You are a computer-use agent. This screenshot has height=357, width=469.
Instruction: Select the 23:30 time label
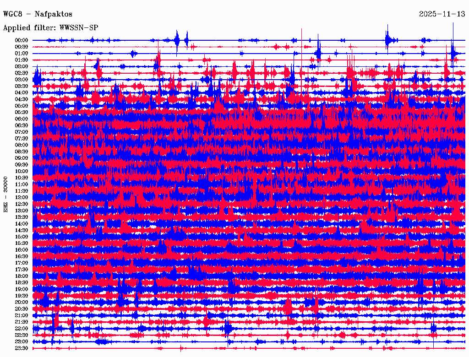(22, 348)
